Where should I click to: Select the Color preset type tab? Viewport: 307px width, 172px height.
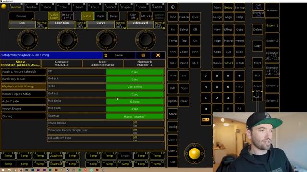[63, 7]
